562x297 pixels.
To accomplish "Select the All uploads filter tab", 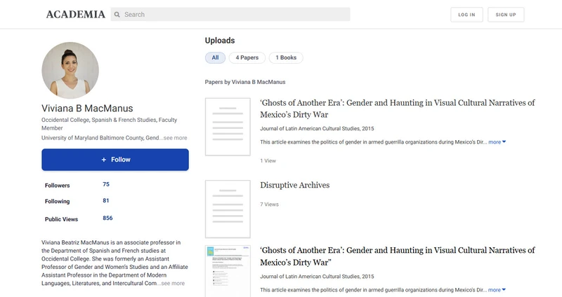I will coord(215,57).
